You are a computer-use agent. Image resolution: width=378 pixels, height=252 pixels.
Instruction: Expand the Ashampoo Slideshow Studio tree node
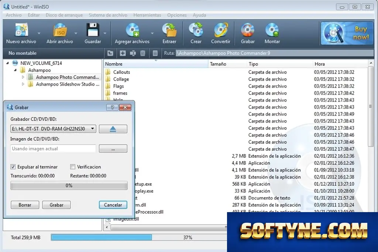pos(23,84)
